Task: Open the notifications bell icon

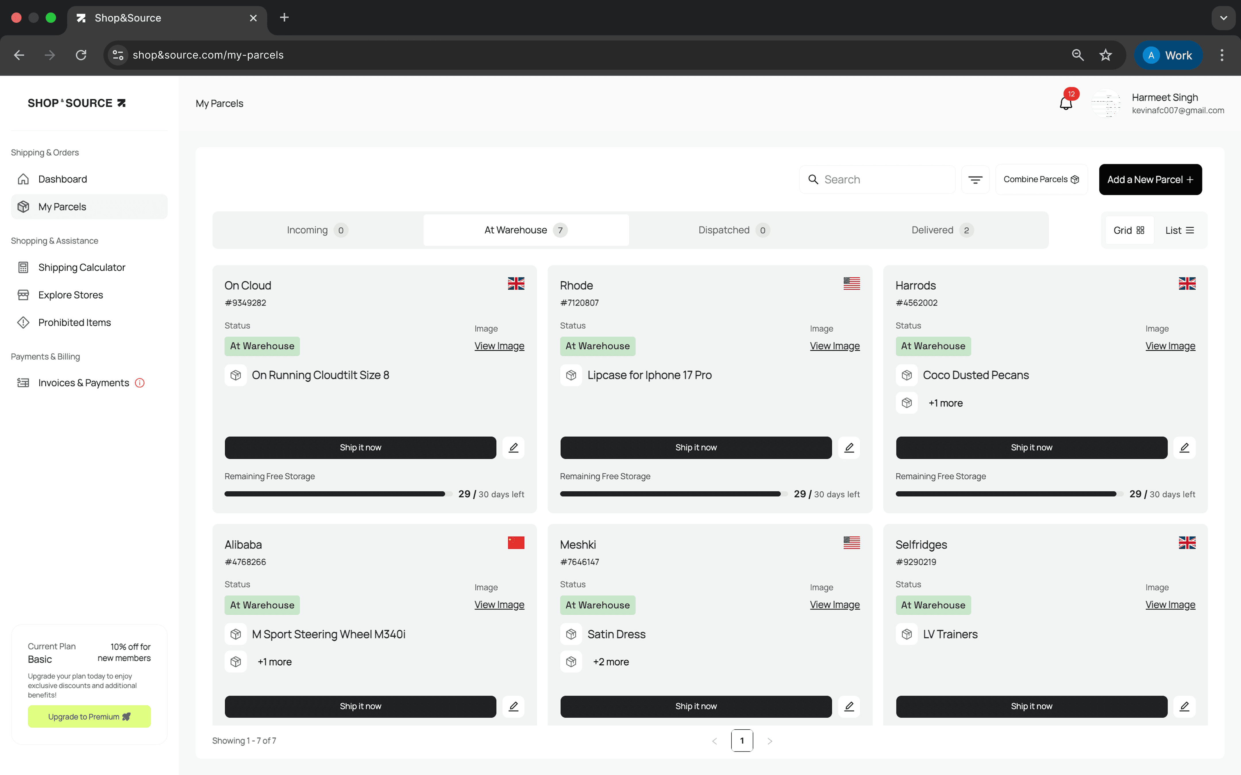Action: pos(1065,103)
